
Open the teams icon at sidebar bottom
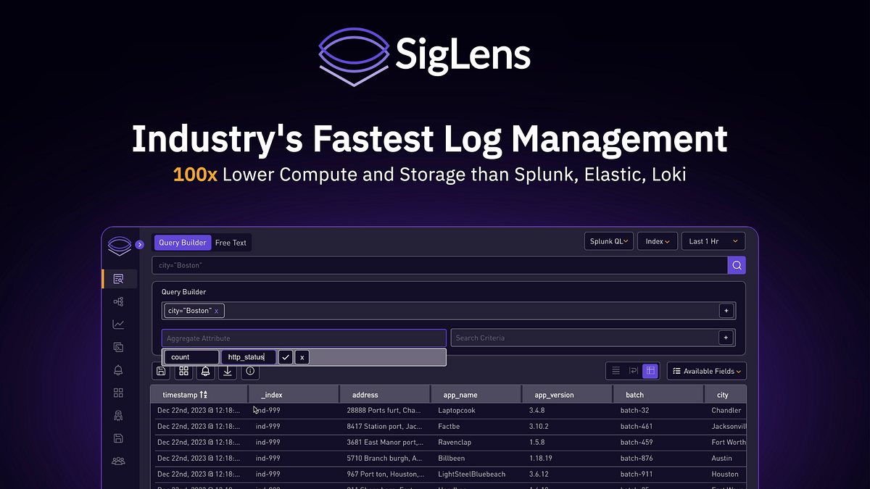(118, 460)
